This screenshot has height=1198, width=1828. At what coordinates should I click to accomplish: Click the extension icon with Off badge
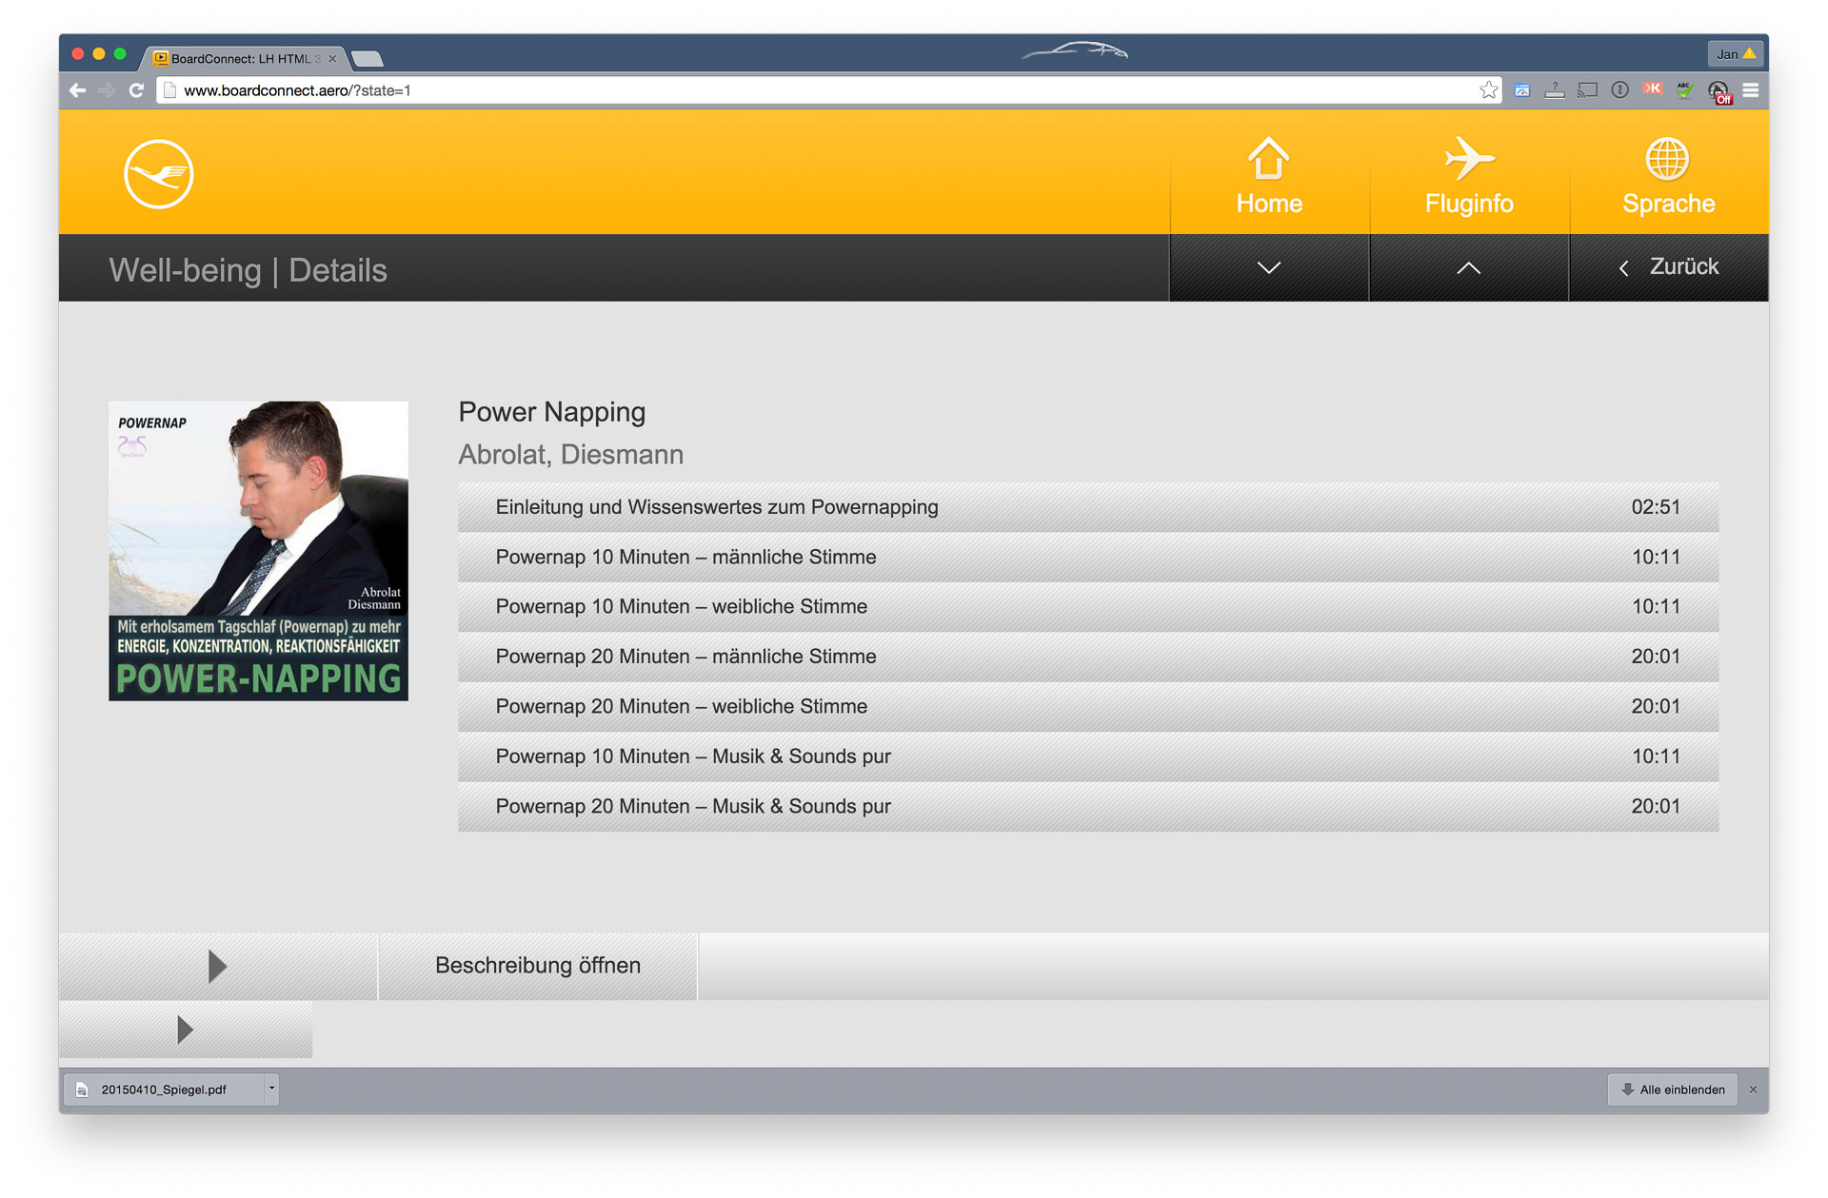[x=1719, y=92]
